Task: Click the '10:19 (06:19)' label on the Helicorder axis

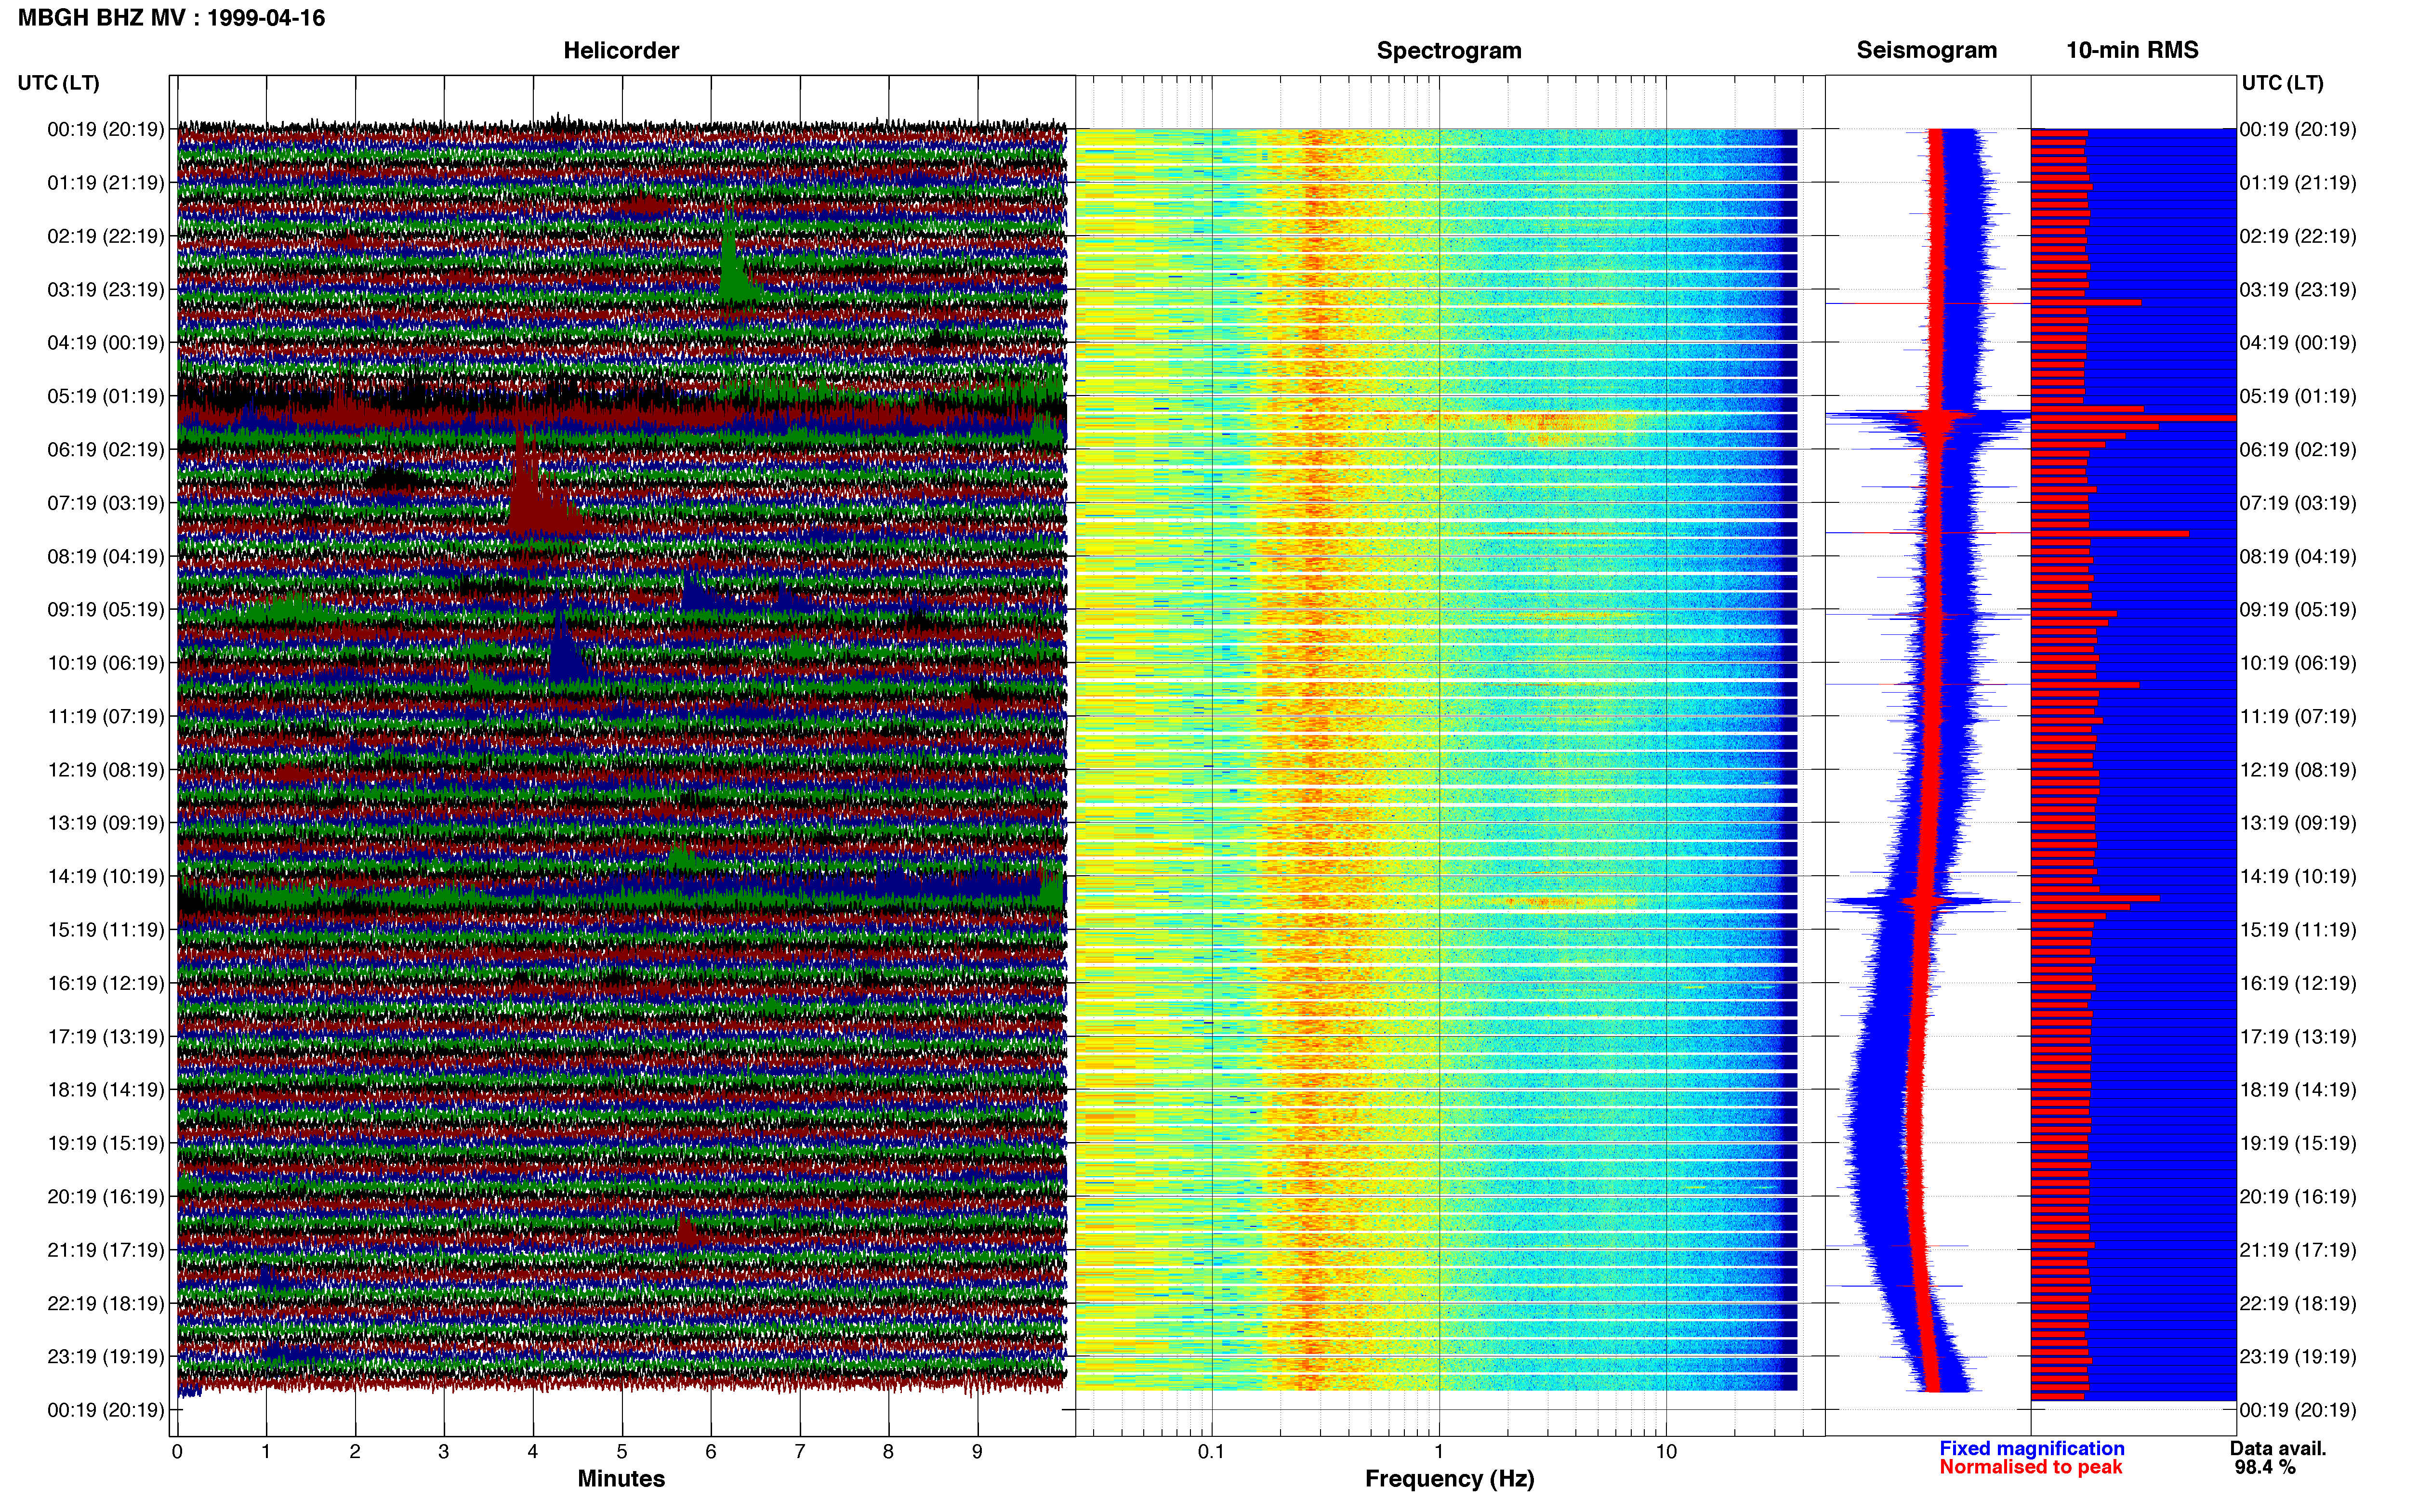Action: (106, 662)
